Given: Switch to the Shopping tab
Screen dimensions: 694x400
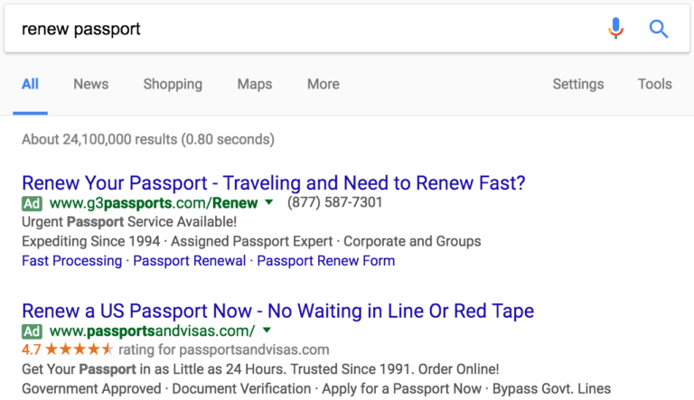Looking at the screenshot, I should pos(173,84).
